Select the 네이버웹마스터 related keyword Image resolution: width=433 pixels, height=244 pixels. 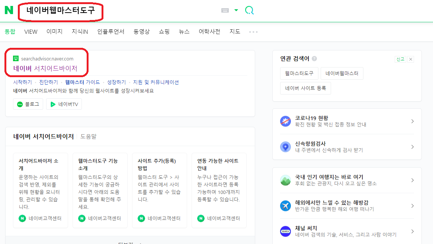coord(341,73)
